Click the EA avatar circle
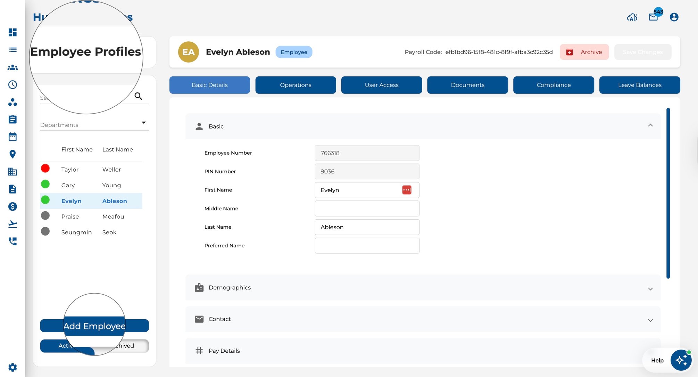 coord(188,52)
